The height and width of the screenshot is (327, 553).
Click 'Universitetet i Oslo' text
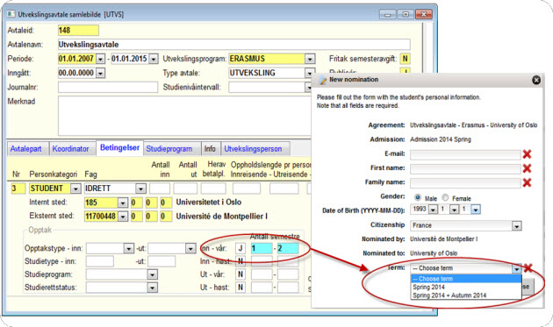pyautogui.click(x=209, y=203)
